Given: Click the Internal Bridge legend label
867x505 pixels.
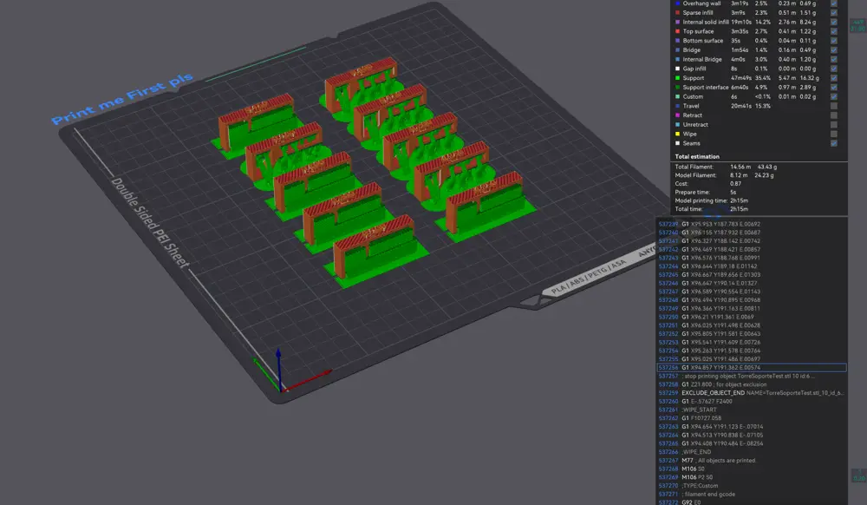Looking at the screenshot, I should coord(702,59).
